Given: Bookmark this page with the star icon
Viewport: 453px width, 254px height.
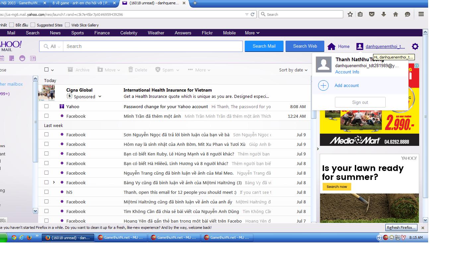Looking at the screenshot, I should (350, 14).
